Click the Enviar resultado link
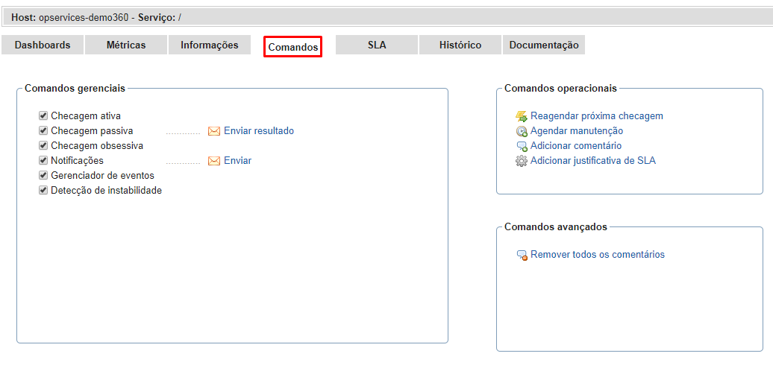Viewport: 773px width, 371px height. point(259,131)
